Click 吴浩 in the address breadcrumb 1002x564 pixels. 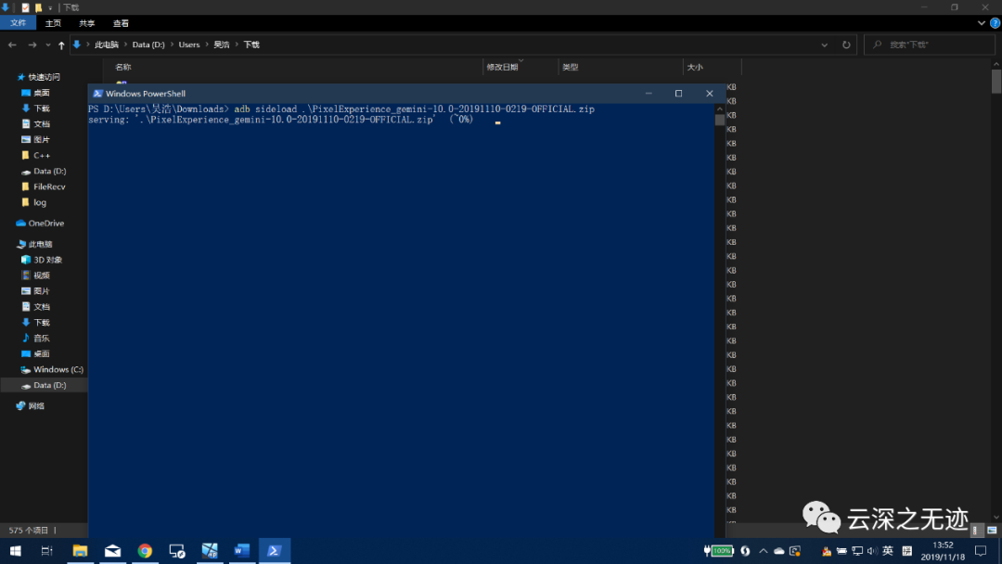tap(221, 45)
